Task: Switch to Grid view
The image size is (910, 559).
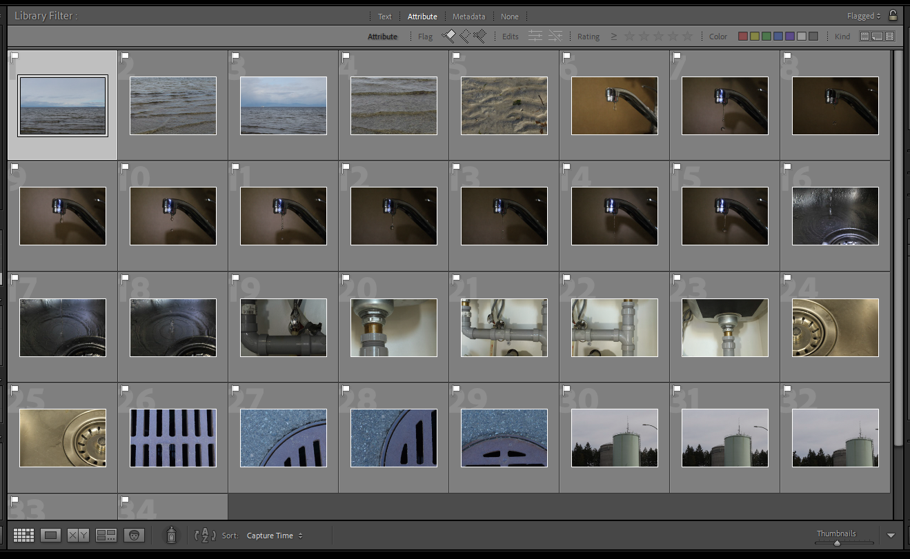Action: click(23, 536)
